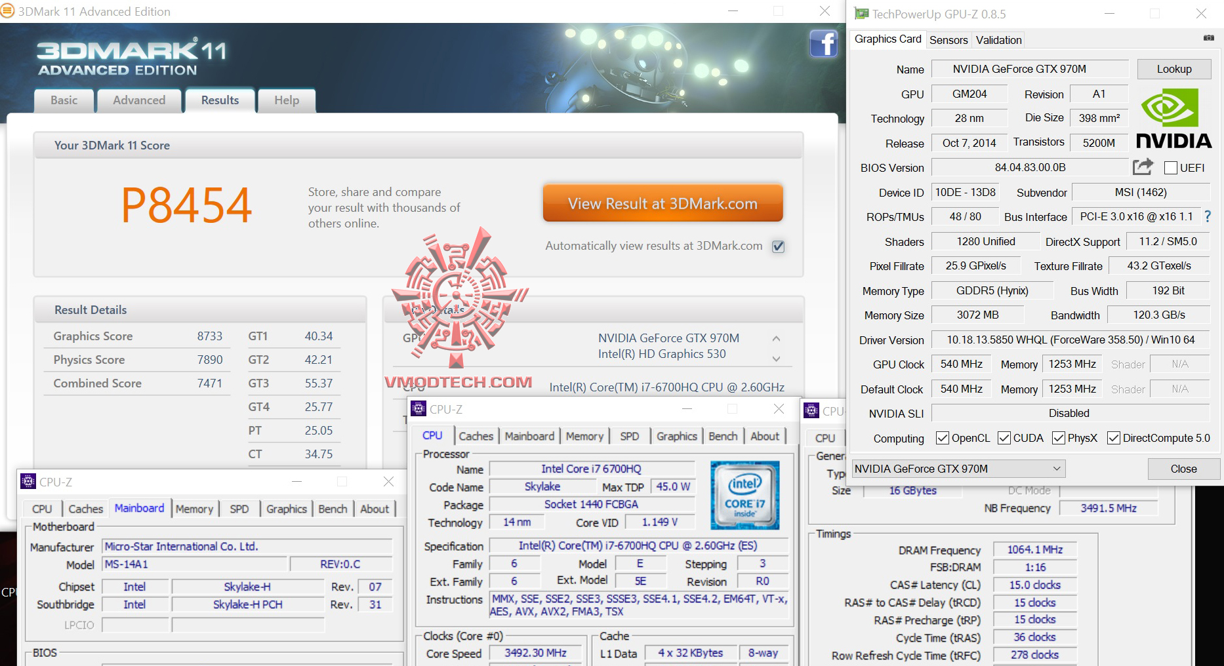Select the Results tab in 3DMark

220,100
